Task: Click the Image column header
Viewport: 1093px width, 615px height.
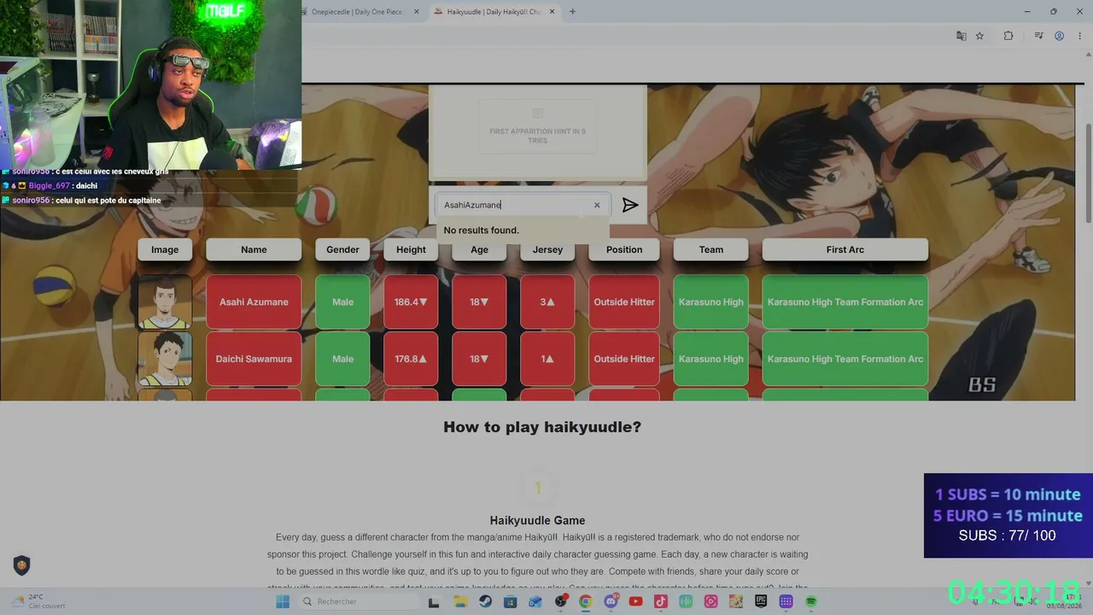Action: point(165,249)
